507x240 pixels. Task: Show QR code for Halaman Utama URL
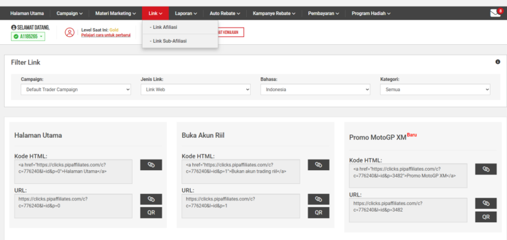tap(151, 212)
